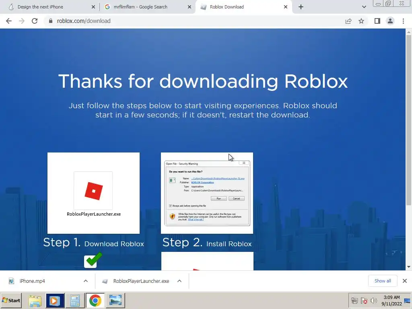The image size is (412, 309).
Task: Expand the tab search dropdown arrow
Action: (x=364, y=7)
